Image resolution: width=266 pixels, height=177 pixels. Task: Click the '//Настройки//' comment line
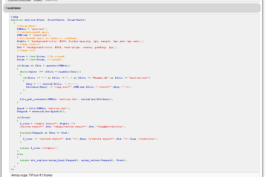(27, 26)
